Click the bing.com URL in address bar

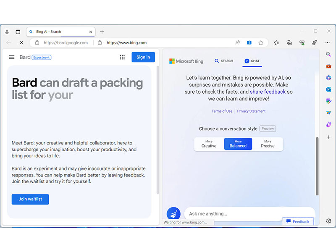click(127, 43)
